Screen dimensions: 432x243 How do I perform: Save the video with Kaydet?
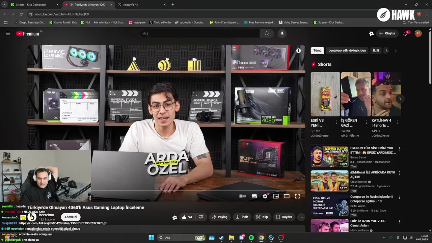284,217
